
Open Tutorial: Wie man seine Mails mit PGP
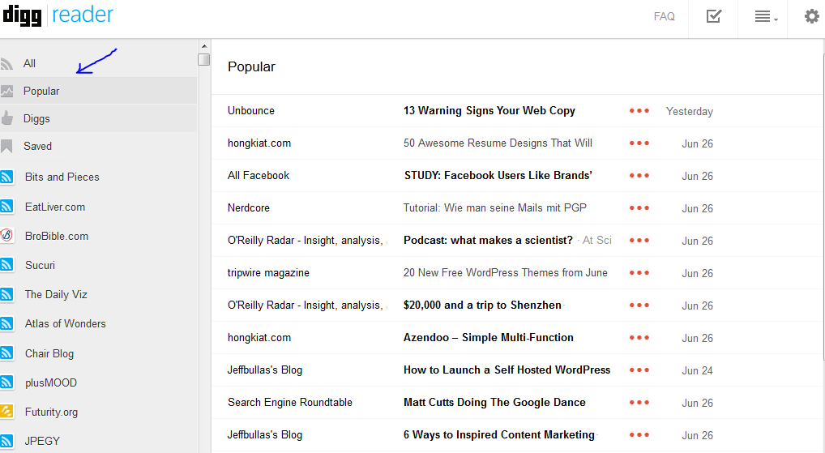(x=494, y=207)
